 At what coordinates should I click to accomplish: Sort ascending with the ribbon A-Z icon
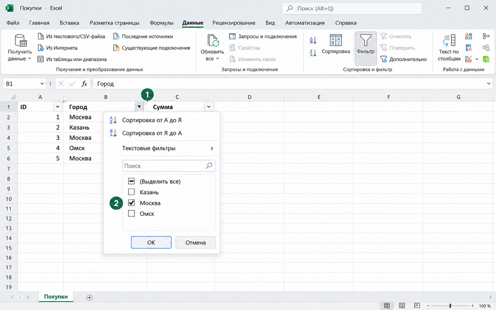pyautogui.click(x=313, y=40)
